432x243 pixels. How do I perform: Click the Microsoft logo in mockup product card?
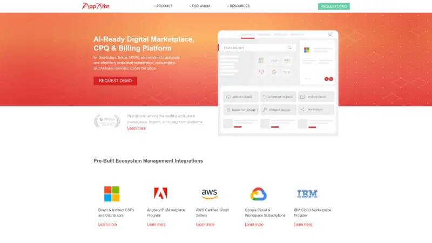[307, 50]
